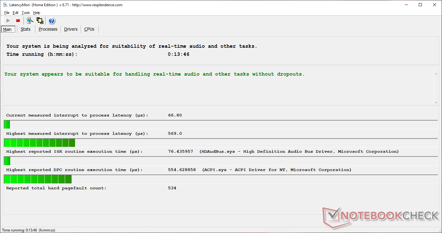
Task: Click the status bar time running text
Action: click(x=29, y=230)
